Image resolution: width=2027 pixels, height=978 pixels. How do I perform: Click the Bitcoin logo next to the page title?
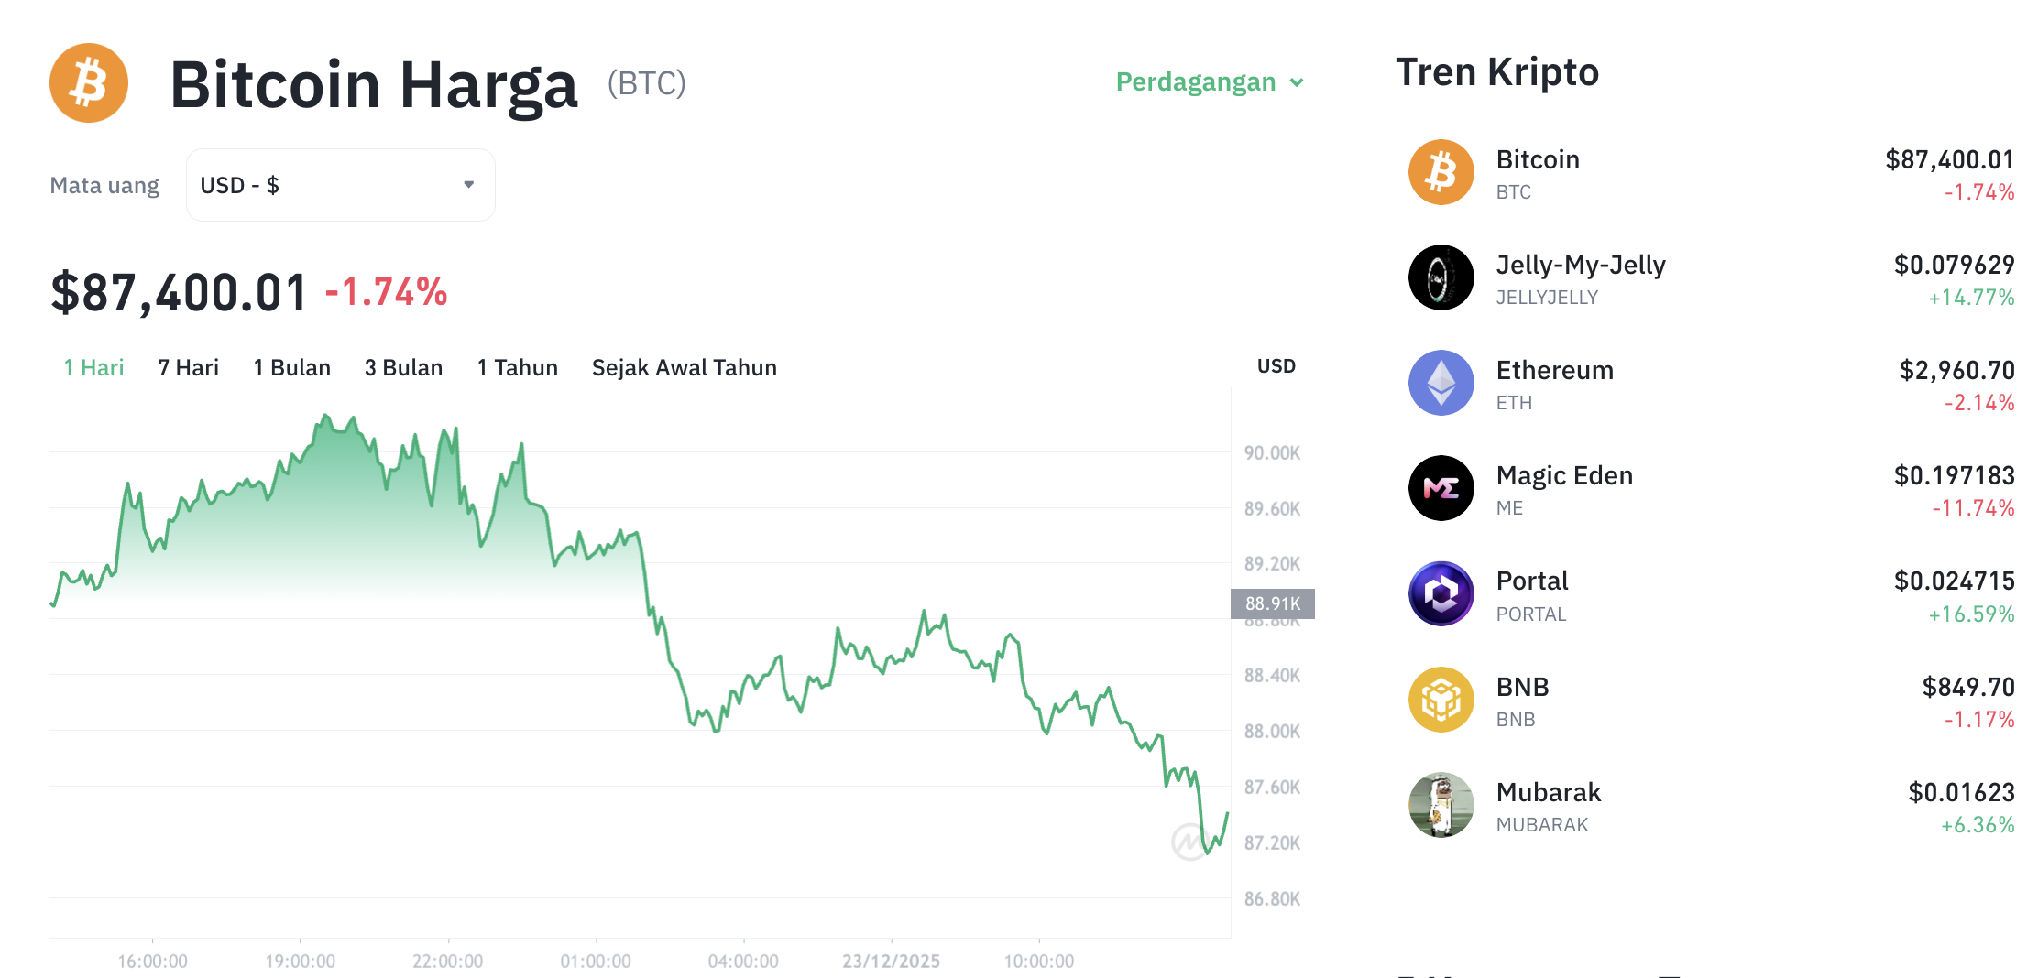88,83
